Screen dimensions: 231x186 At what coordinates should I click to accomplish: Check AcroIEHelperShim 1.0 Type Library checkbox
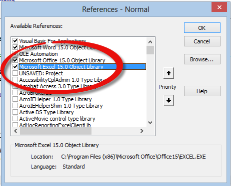[x=15, y=106]
